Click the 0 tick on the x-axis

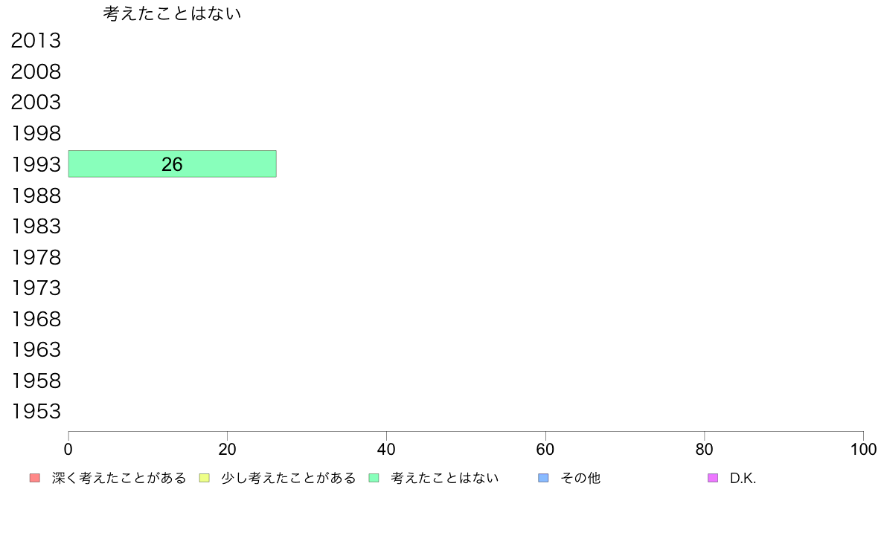tap(68, 449)
